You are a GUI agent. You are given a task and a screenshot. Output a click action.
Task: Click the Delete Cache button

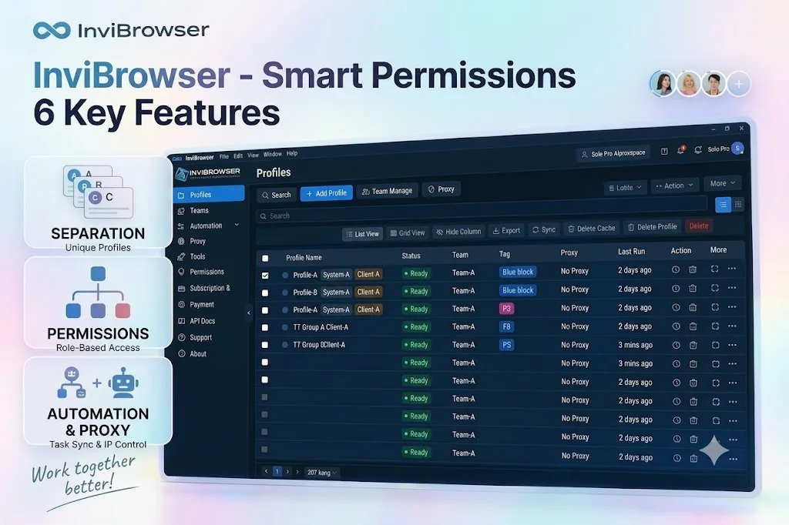coord(591,229)
